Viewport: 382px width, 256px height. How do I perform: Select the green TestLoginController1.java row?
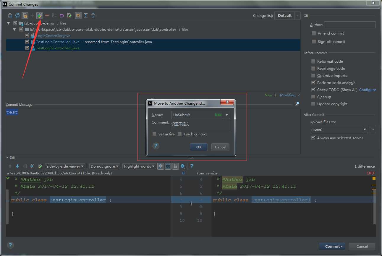coord(153,48)
